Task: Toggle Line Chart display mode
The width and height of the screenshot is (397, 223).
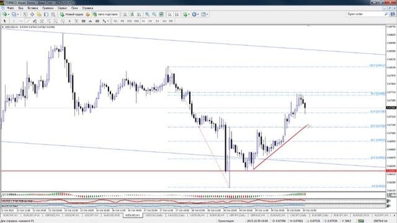Action: tap(139, 14)
